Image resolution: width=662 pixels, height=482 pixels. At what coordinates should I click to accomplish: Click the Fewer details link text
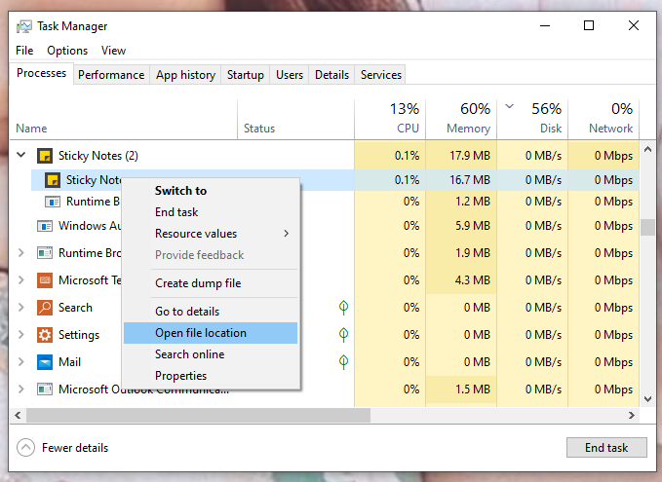pyautogui.click(x=75, y=448)
